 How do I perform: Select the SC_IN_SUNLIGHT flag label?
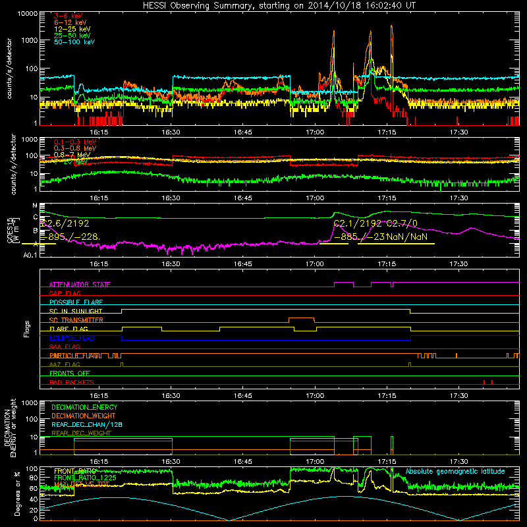pos(76,311)
